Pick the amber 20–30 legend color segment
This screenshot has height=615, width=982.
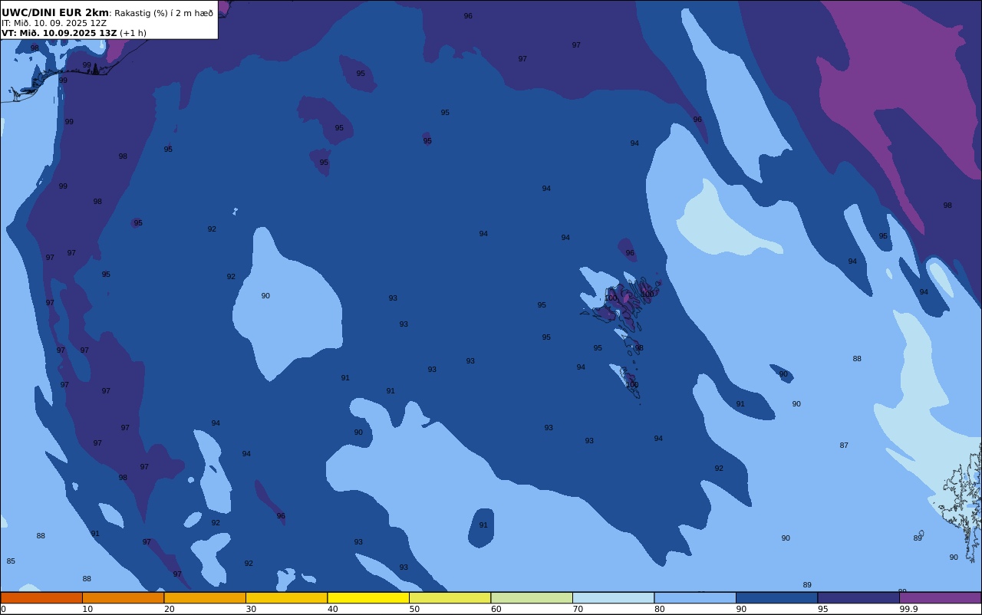coord(205,597)
